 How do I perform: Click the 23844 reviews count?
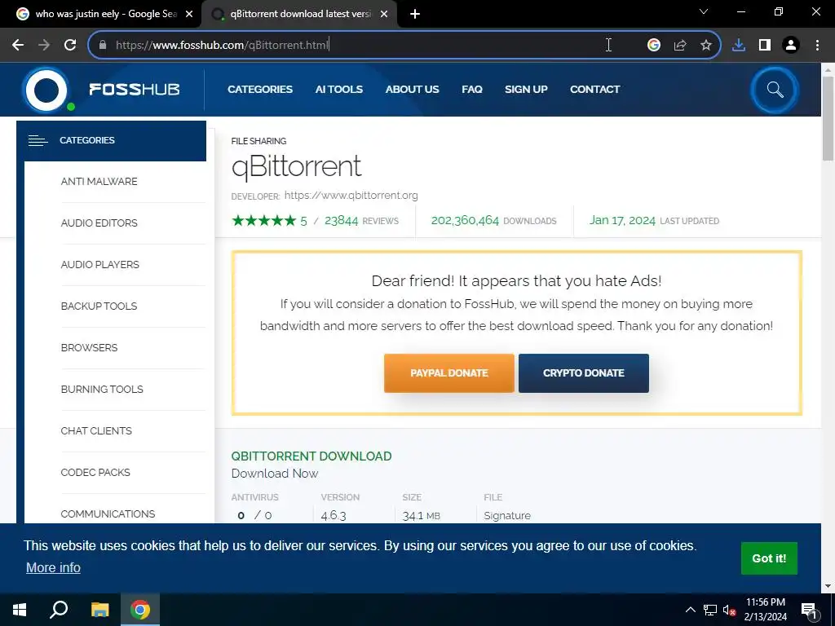(x=342, y=220)
